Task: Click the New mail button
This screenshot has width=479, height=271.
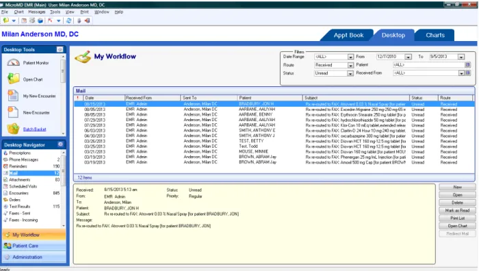Action: [x=457, y=187]
